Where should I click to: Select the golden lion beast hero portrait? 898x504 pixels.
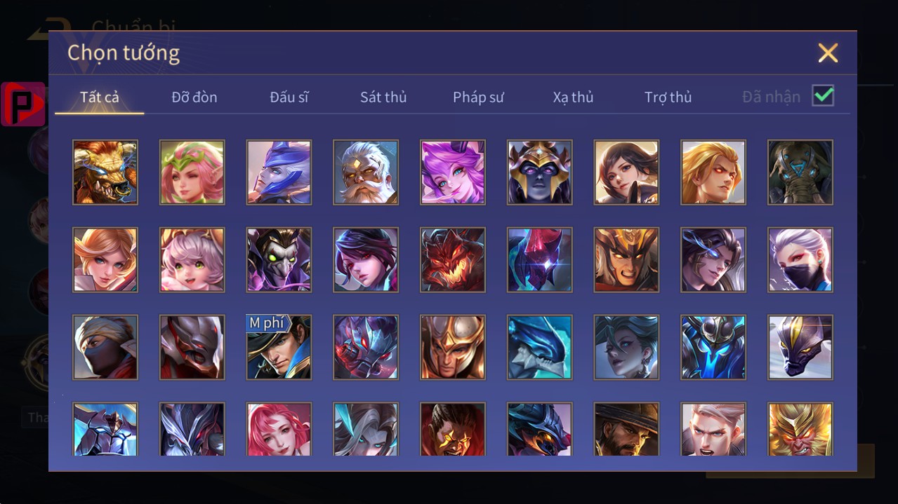[105, 172]
